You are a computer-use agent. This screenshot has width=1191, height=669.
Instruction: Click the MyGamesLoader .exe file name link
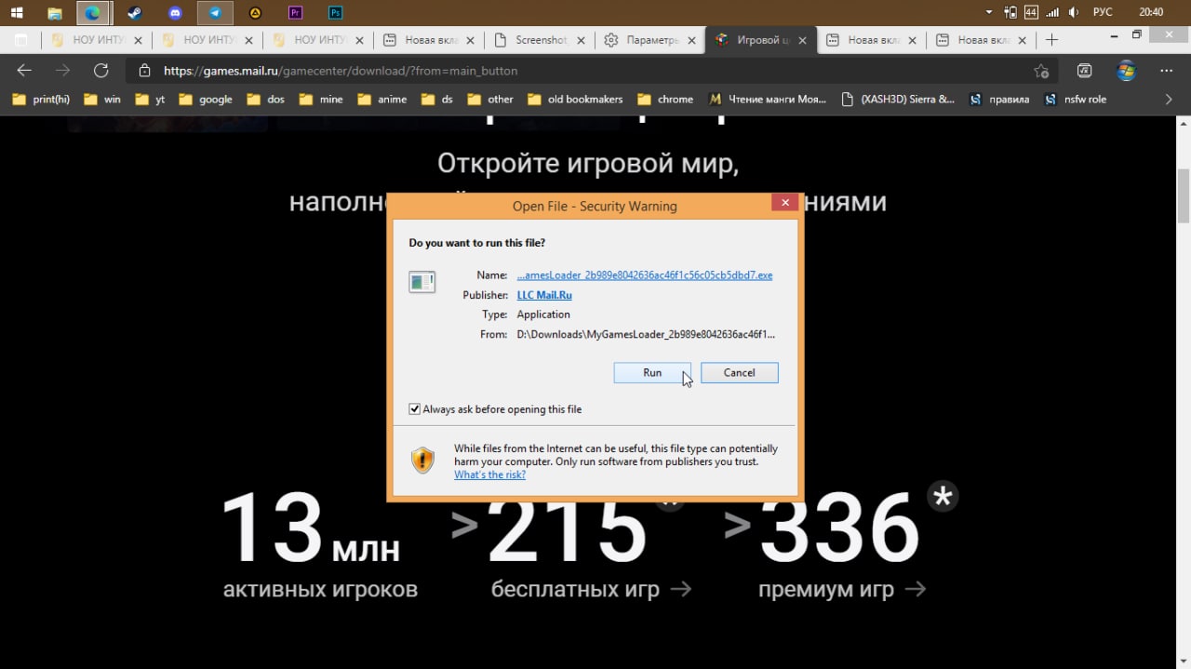tap(645, 275)
